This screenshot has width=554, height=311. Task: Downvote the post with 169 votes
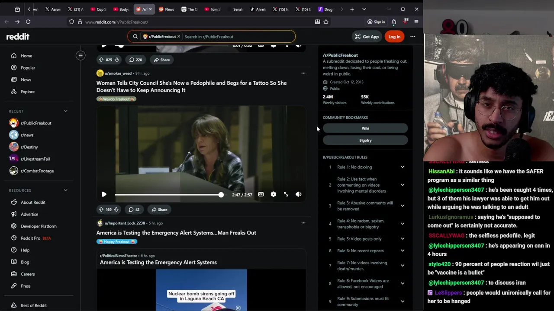[116, 209]
